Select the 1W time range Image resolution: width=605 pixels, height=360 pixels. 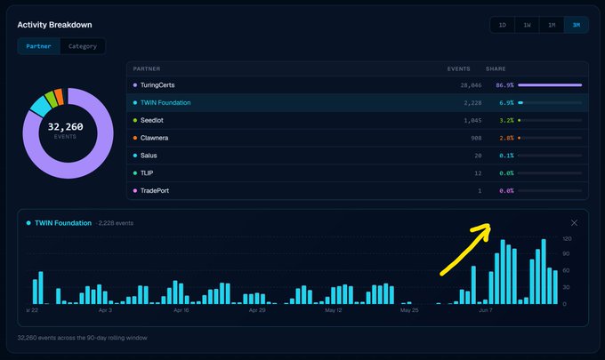(x=527, y=25)
